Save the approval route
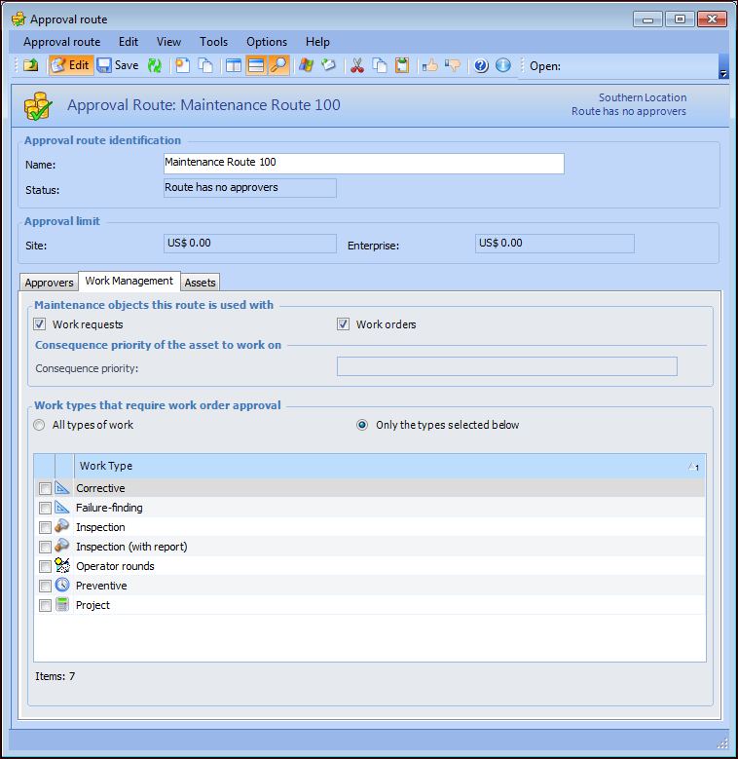This screenshot has width=738, height=759. (118, 65)
